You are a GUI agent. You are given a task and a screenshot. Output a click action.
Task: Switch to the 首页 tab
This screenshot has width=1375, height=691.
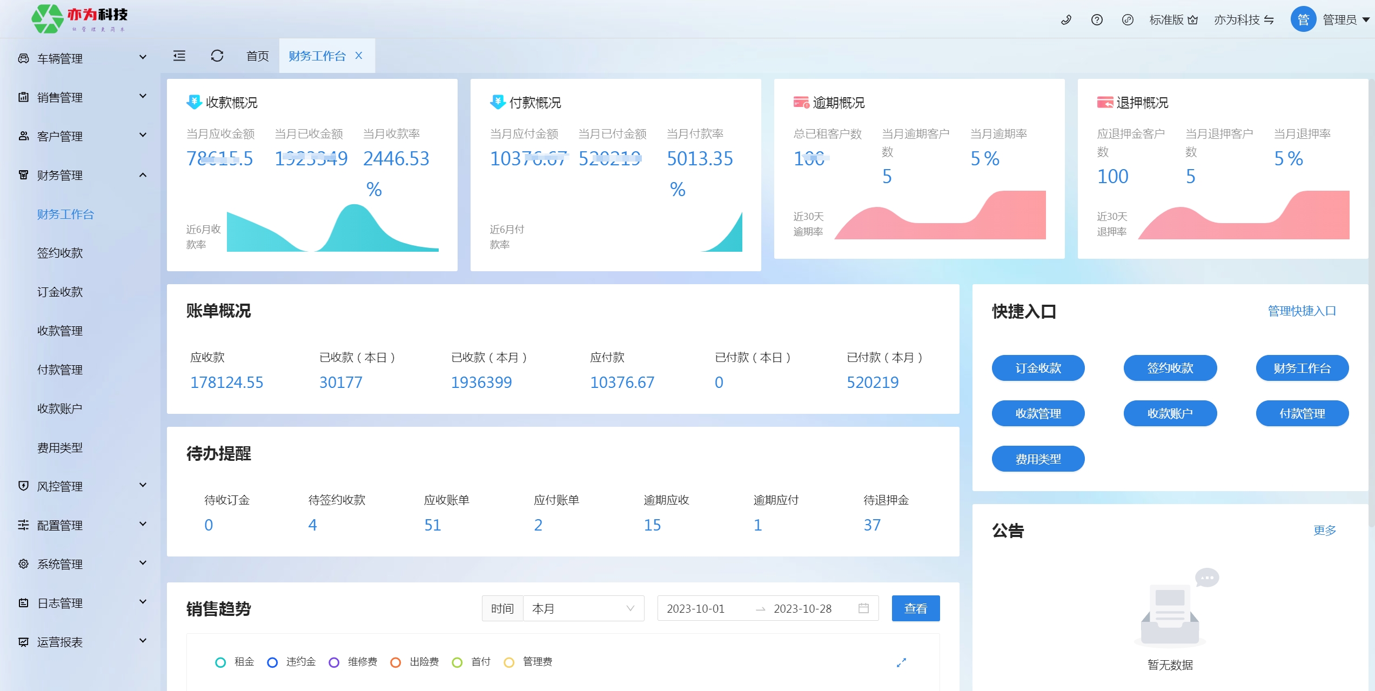click(257, 56)
